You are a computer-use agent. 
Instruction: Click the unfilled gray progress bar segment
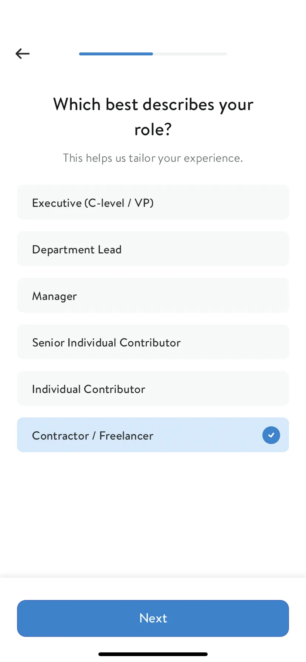(190, 54)
